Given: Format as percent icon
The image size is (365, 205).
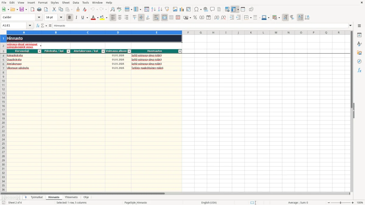Looking at the screenshot, I should pos(195,18).
